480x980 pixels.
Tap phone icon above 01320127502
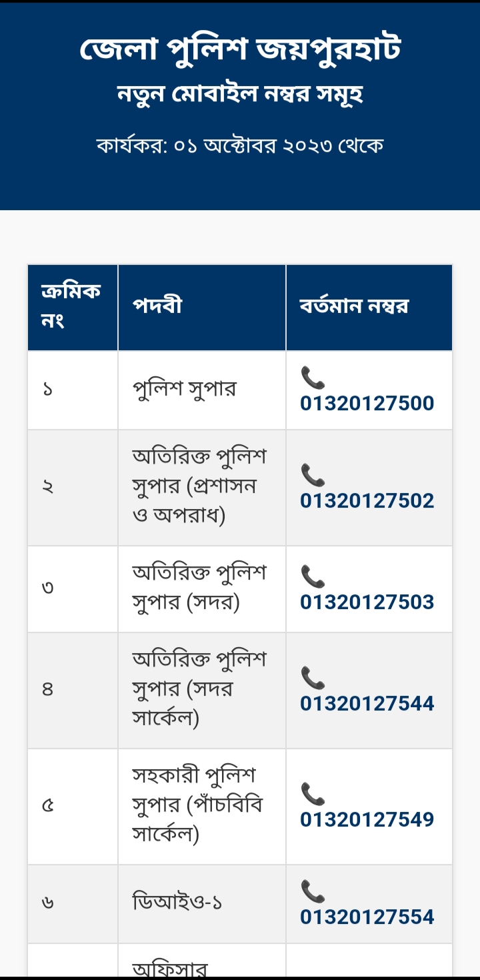pos(313,476)
